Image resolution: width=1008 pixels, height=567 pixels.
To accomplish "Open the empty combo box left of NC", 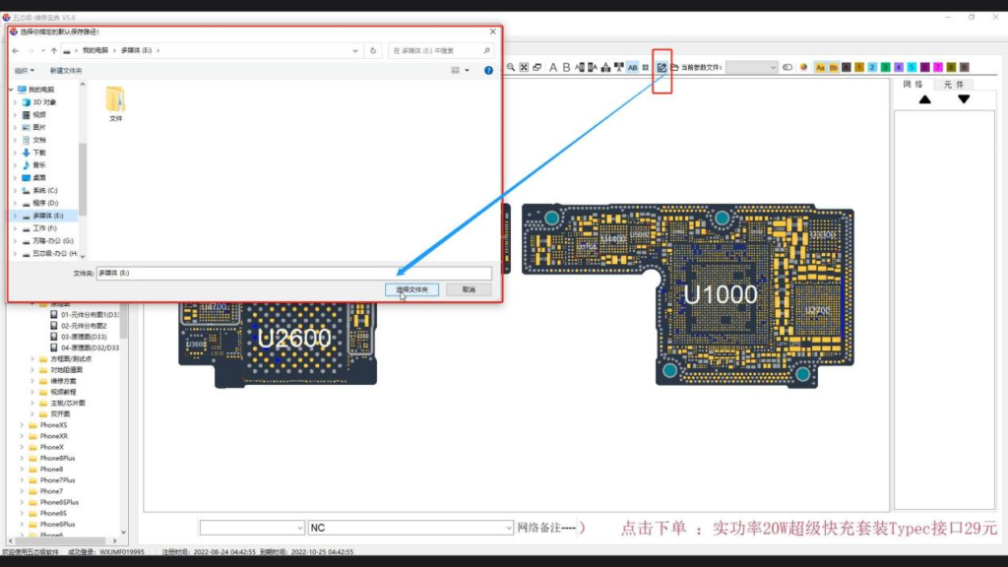I will pos(252,528).
